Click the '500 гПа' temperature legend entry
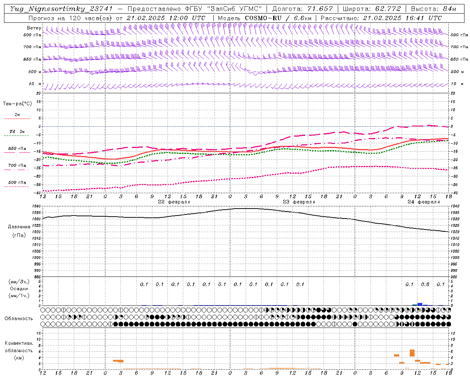The height and width of the screenshot is (376, 470). coord(17,182)
